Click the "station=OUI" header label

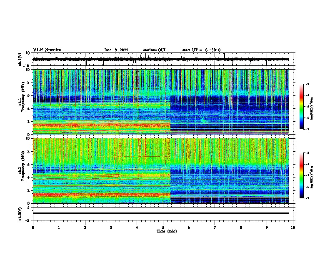[154, 50]
